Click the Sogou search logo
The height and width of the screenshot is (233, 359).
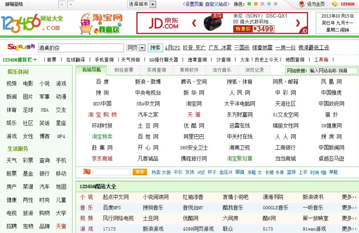point(21,47)
